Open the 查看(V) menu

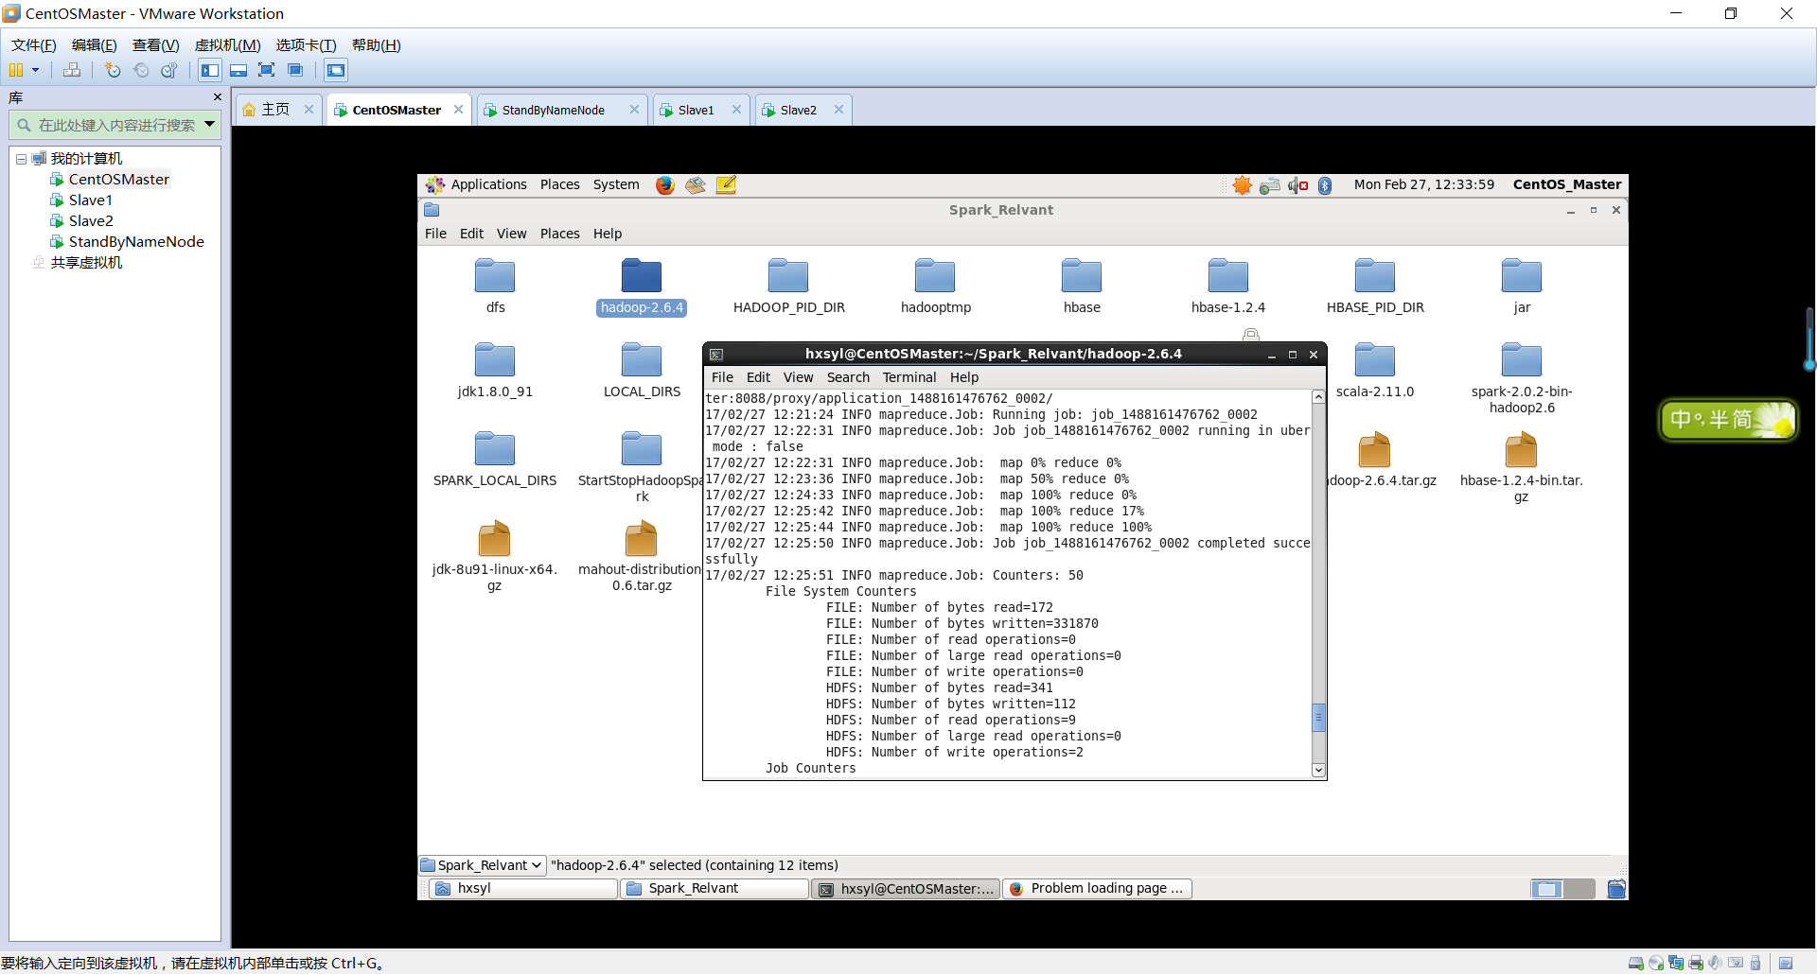pyautogui.click(x=155, y=45)
